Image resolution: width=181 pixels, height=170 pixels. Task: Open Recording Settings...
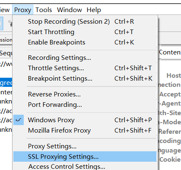(85, 58)
